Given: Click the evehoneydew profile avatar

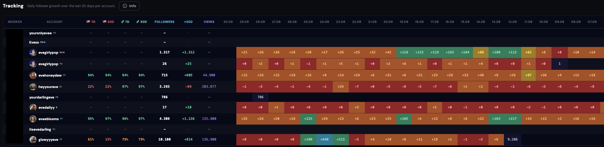Looking at the screenshot, I should pyautogui.click(x=33, y=75).
